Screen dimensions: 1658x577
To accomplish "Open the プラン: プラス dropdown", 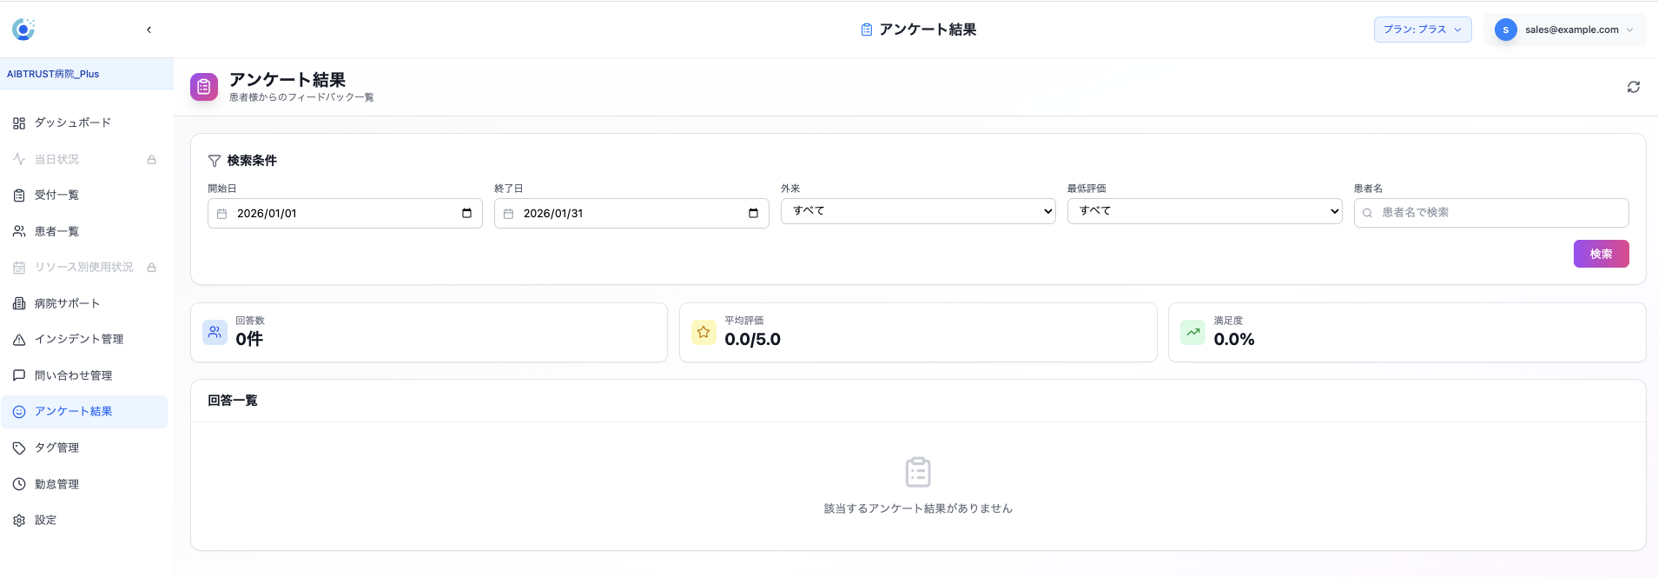I will (x=1423, y=30).
